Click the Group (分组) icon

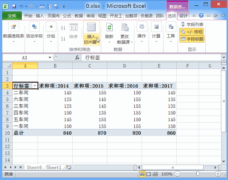[51, 28]
